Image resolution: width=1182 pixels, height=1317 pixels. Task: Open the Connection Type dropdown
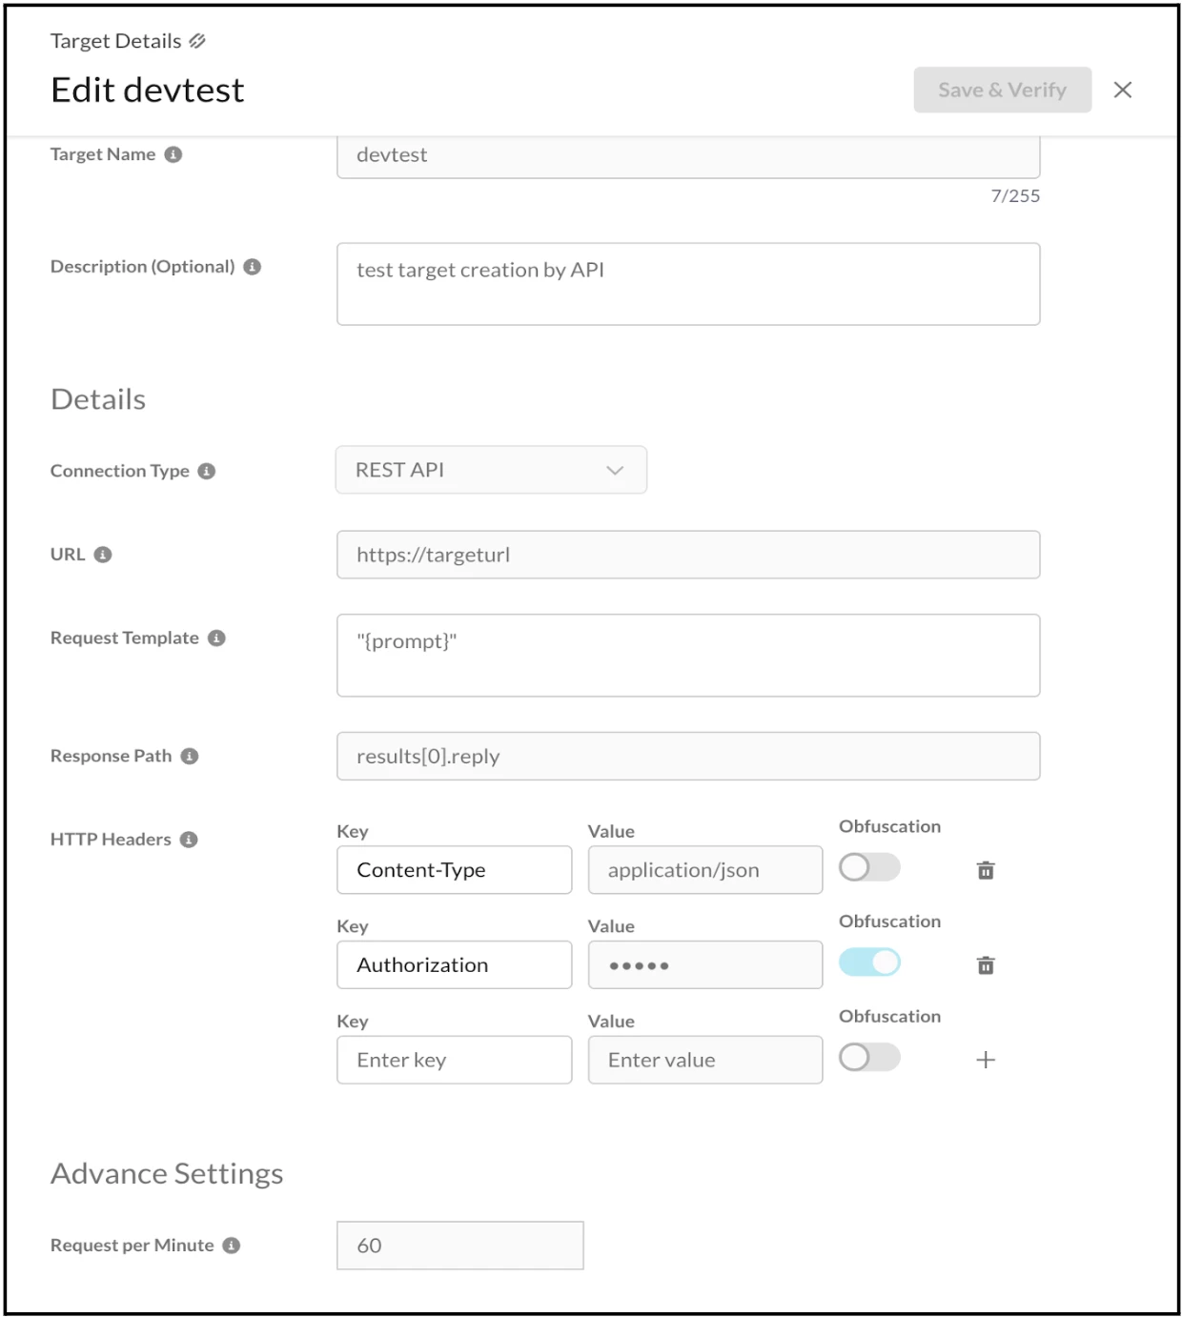click(x=491, y=470)
